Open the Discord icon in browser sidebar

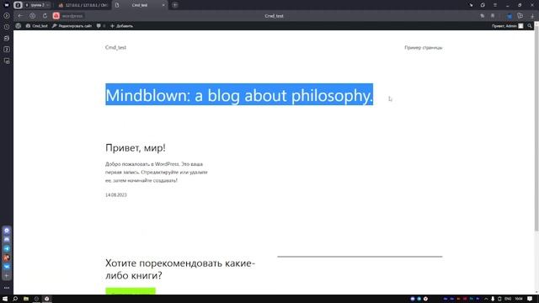point(7,239)
